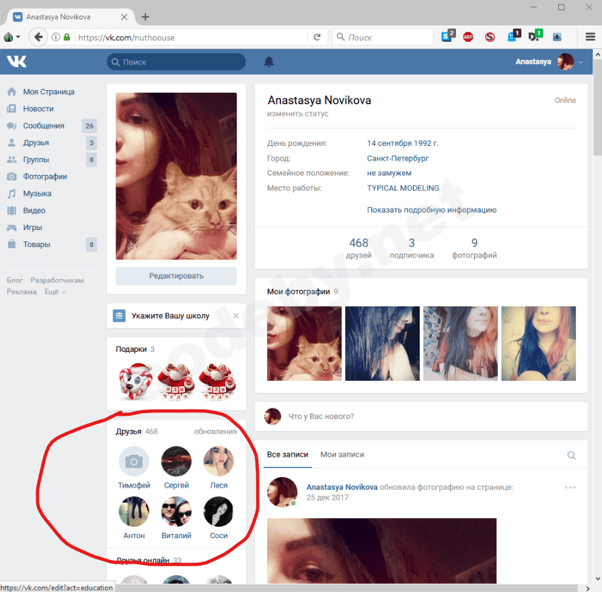Image resolution: width=602 pixels, height=592 pixels.
Task: Click the blue S extension icon with badge 2
Action: click(448, 36)
